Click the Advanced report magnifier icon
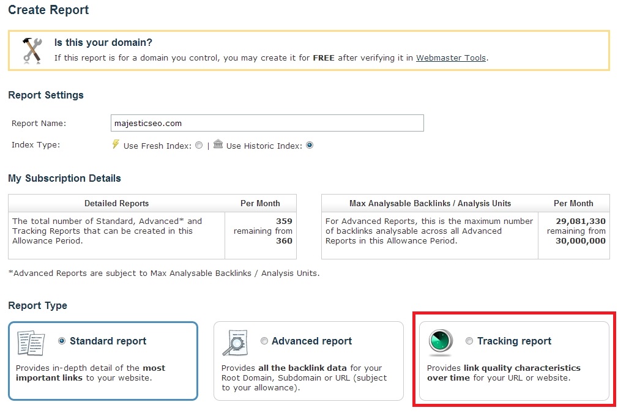 [x=236, y=343]
